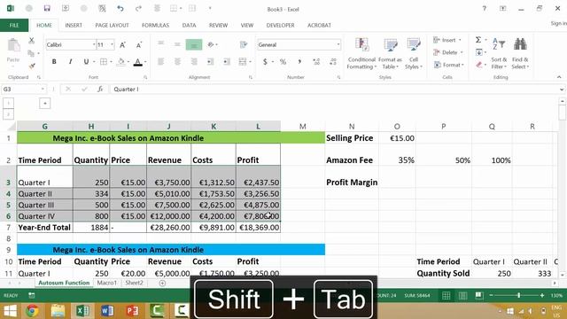567x319 pixels.
Task: Expand the formula bar with chevron
Action: tap(561, 89)
